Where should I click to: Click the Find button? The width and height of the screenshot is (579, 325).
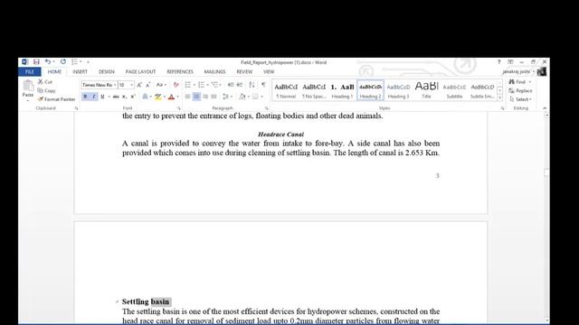(x=517, y=82)
